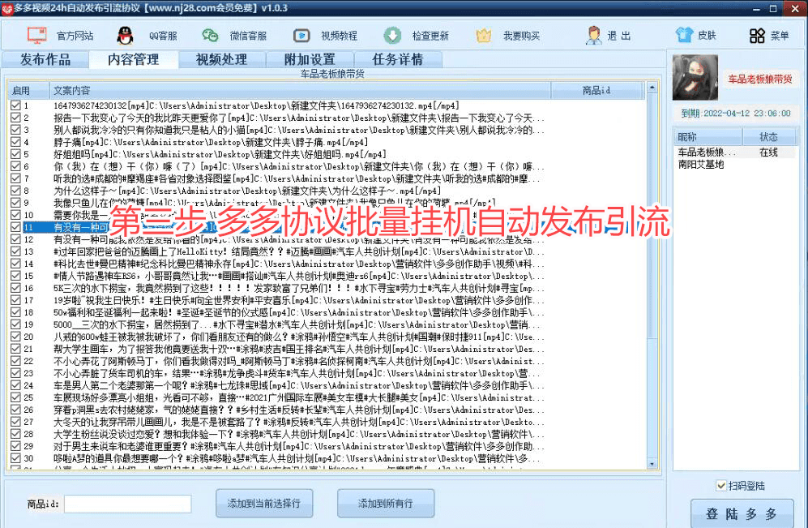808x528 pixels.
Task: Disable row 25 with its checkbox
Action: (15, 397)
